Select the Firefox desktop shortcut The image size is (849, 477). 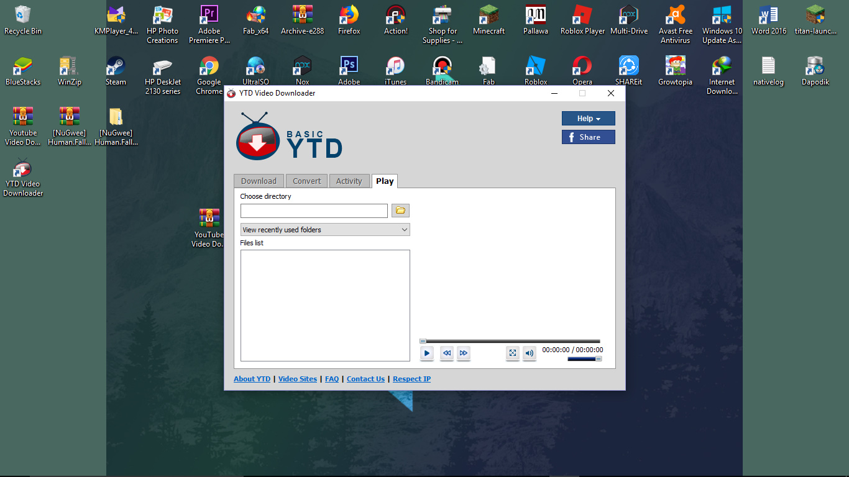point(349,20)
